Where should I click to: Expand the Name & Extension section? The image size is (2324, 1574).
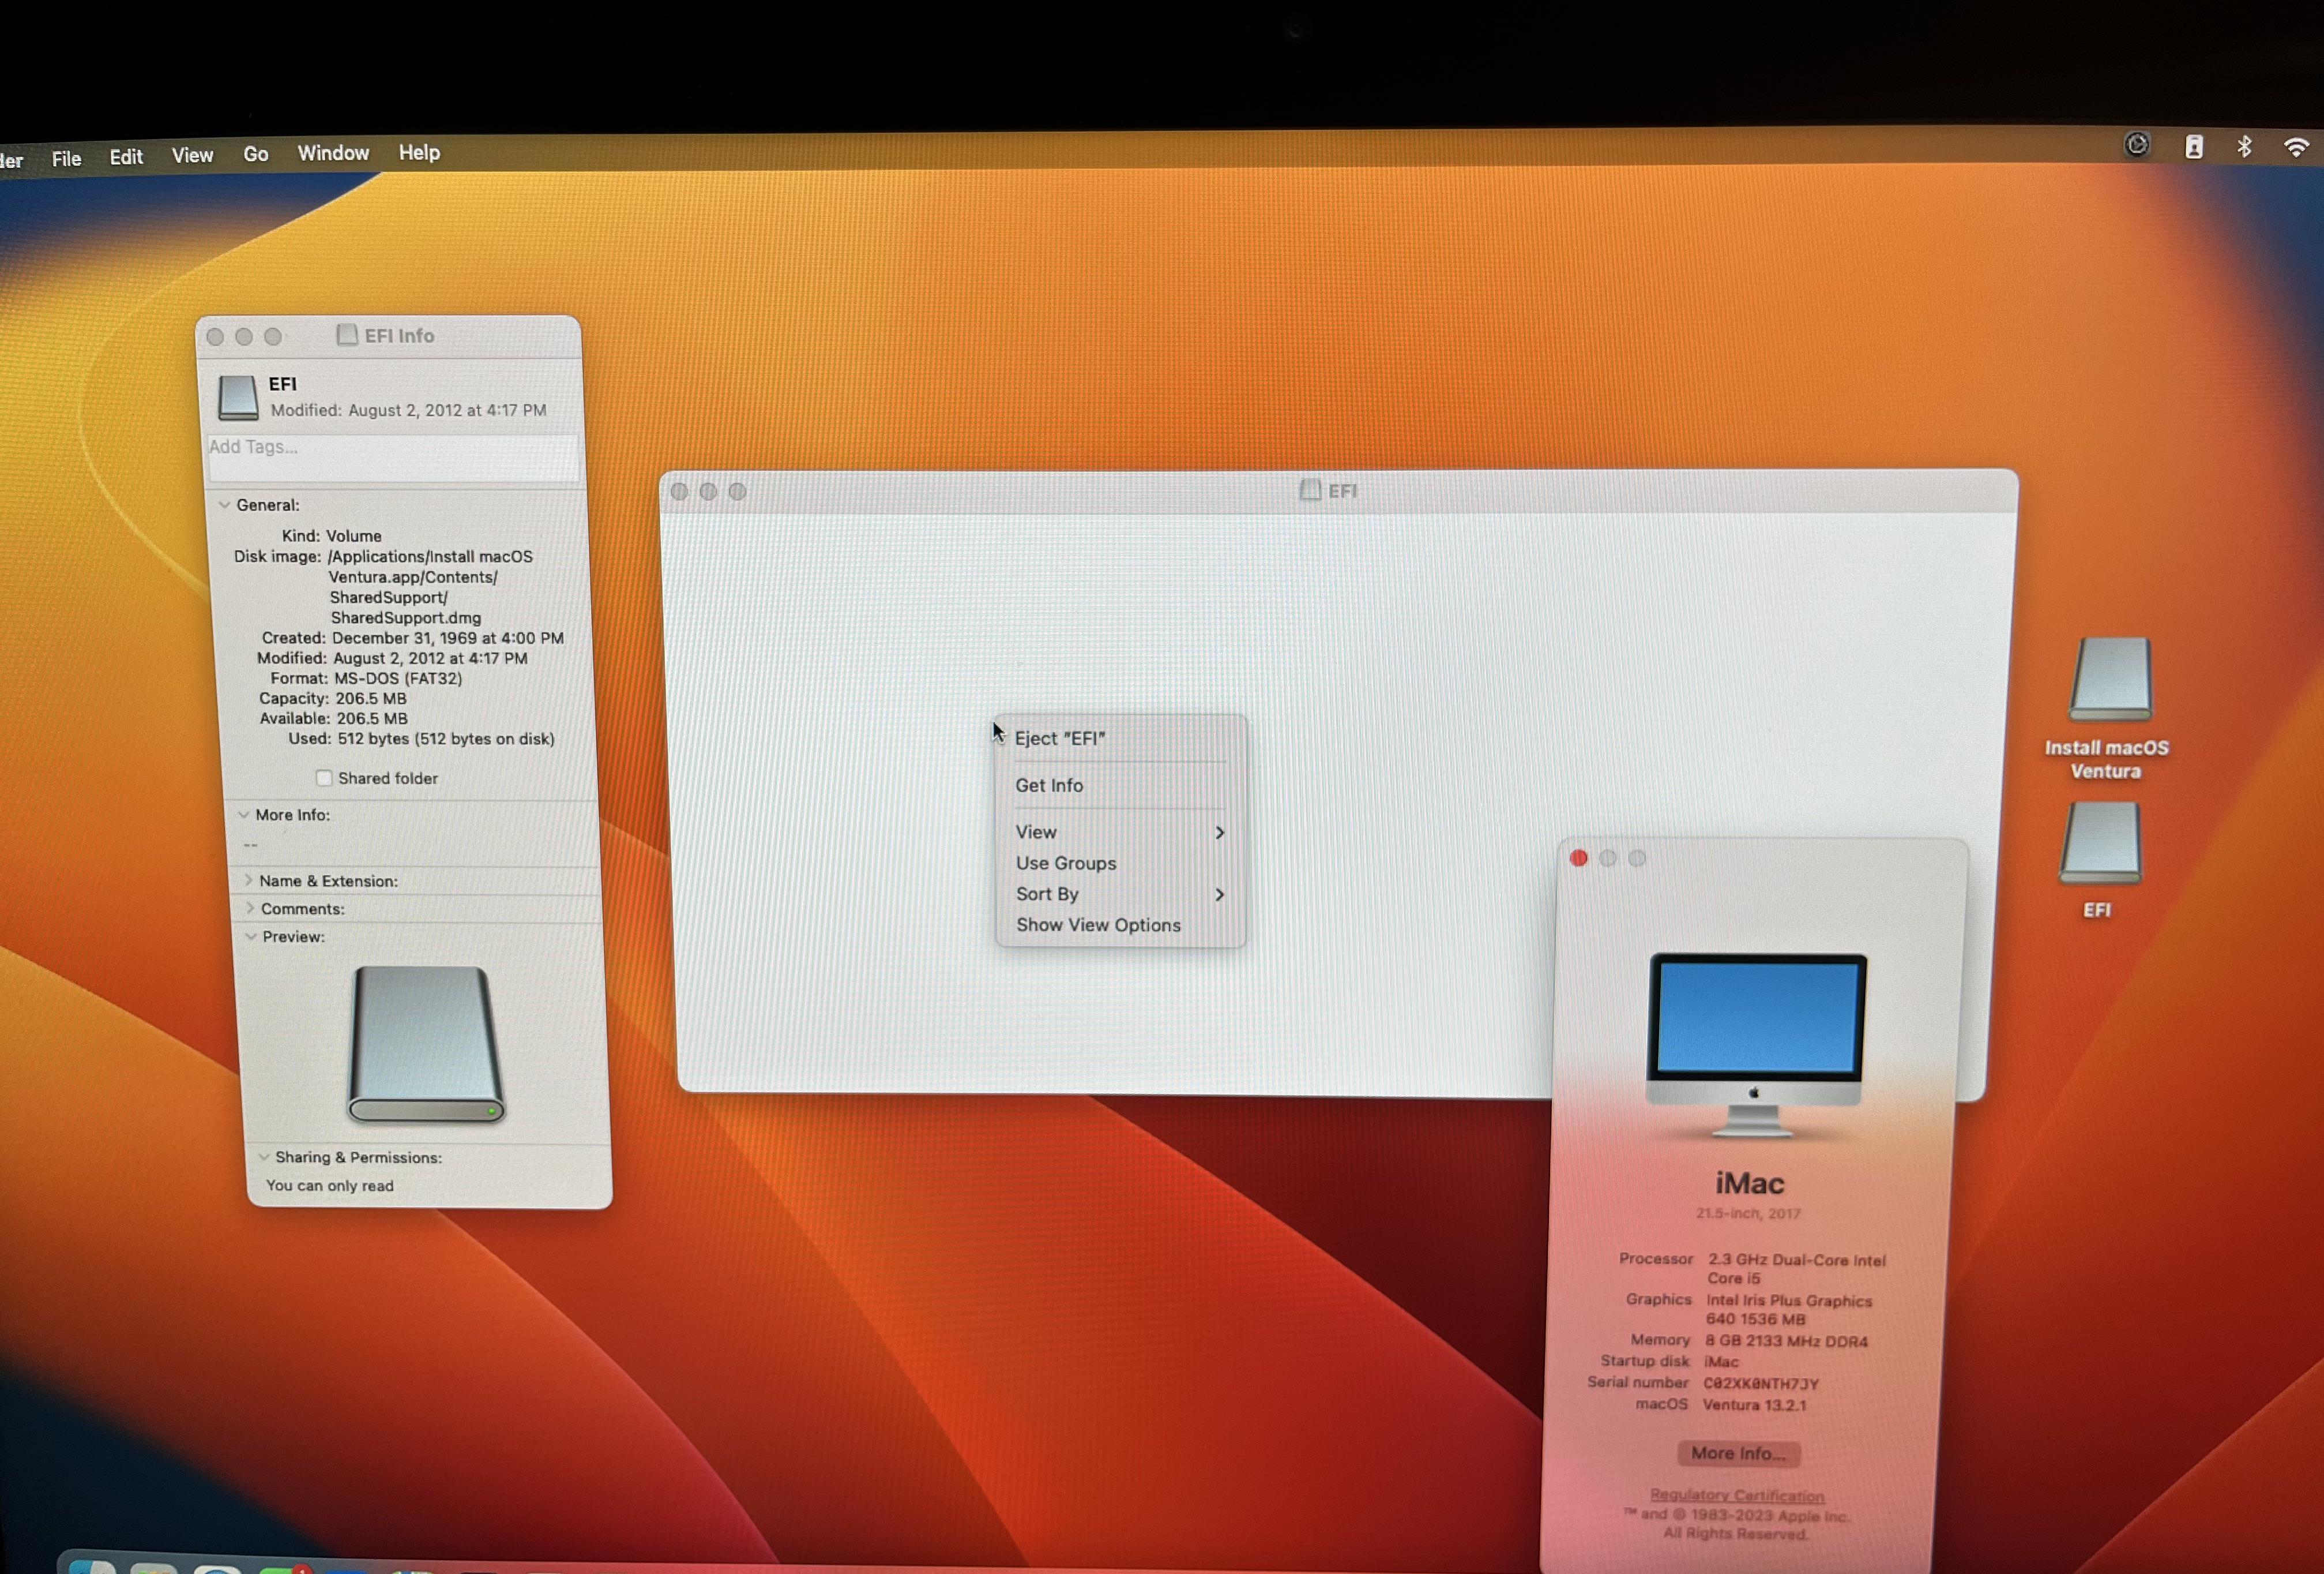(x=248, y=880)
